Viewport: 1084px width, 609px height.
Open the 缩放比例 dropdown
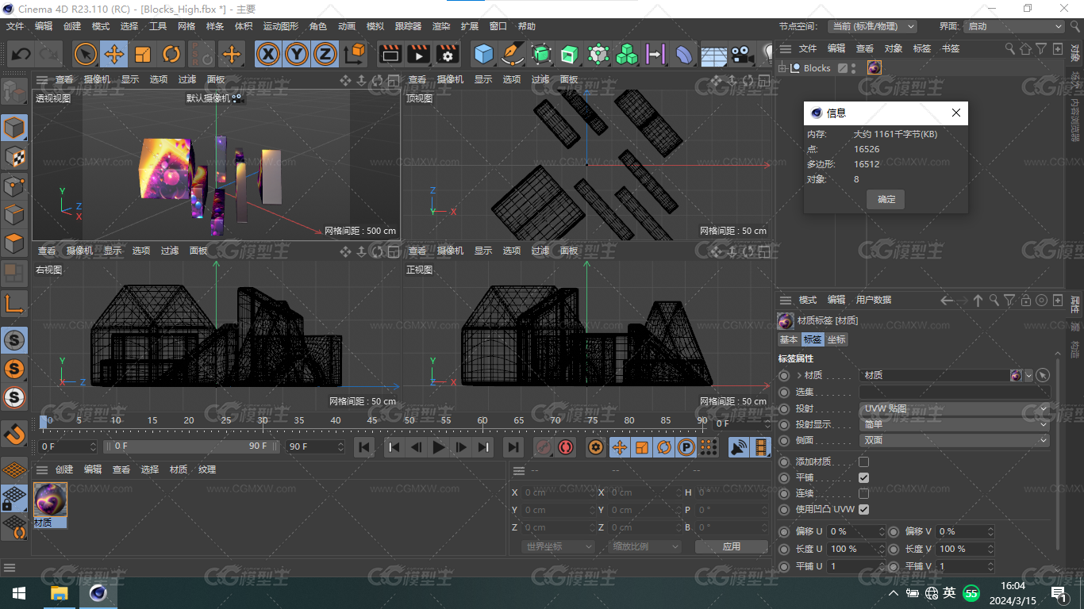[x=645, y=546]
